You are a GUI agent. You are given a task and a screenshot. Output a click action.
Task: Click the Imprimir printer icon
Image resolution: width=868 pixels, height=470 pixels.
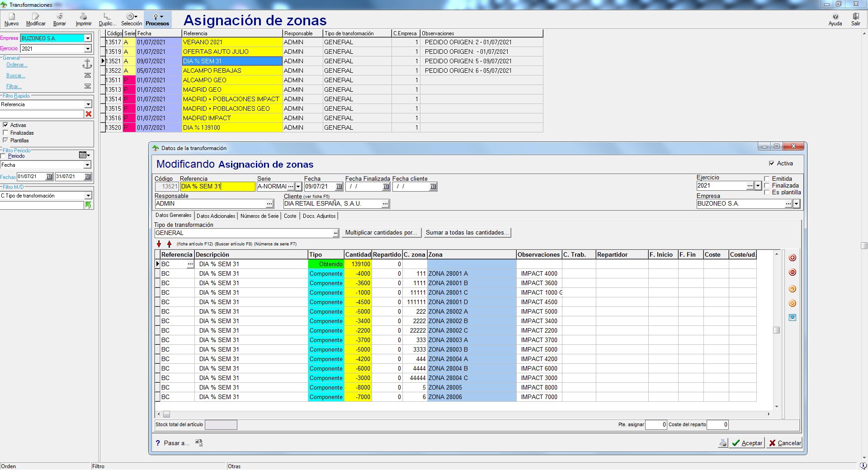point(84,19)
